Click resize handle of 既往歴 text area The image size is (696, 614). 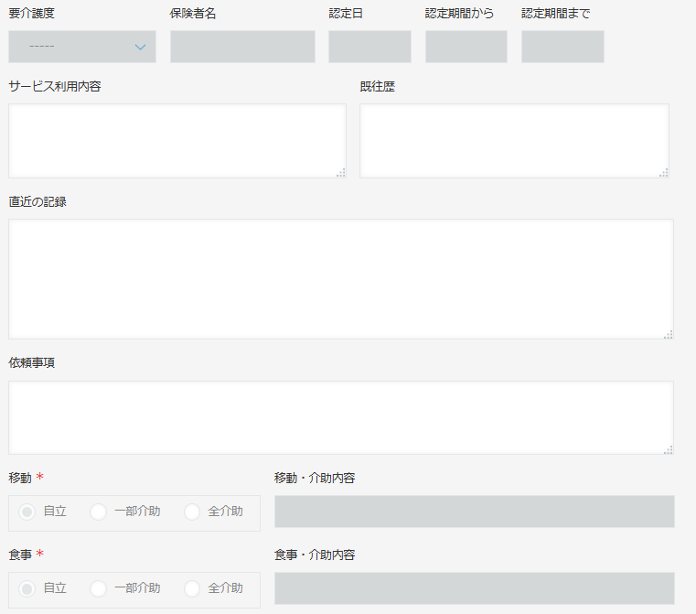point(664,173)
